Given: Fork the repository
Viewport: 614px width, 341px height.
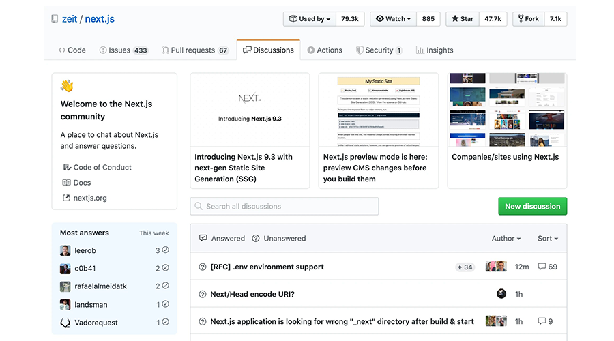Looking at the screenshot, I should (x=528, y=19).
